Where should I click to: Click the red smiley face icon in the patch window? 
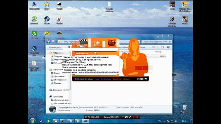[112, 43]
